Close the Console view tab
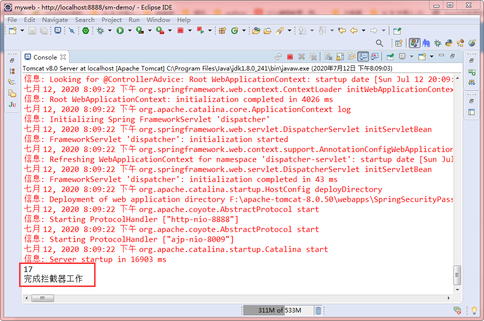 [63, 57]
